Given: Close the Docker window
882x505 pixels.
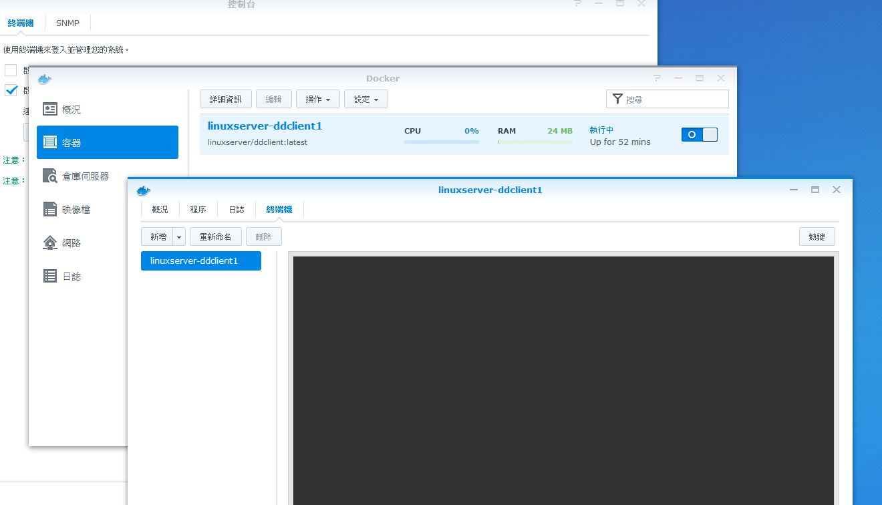Looking at the screenshot, I should (x=721, y=78).
